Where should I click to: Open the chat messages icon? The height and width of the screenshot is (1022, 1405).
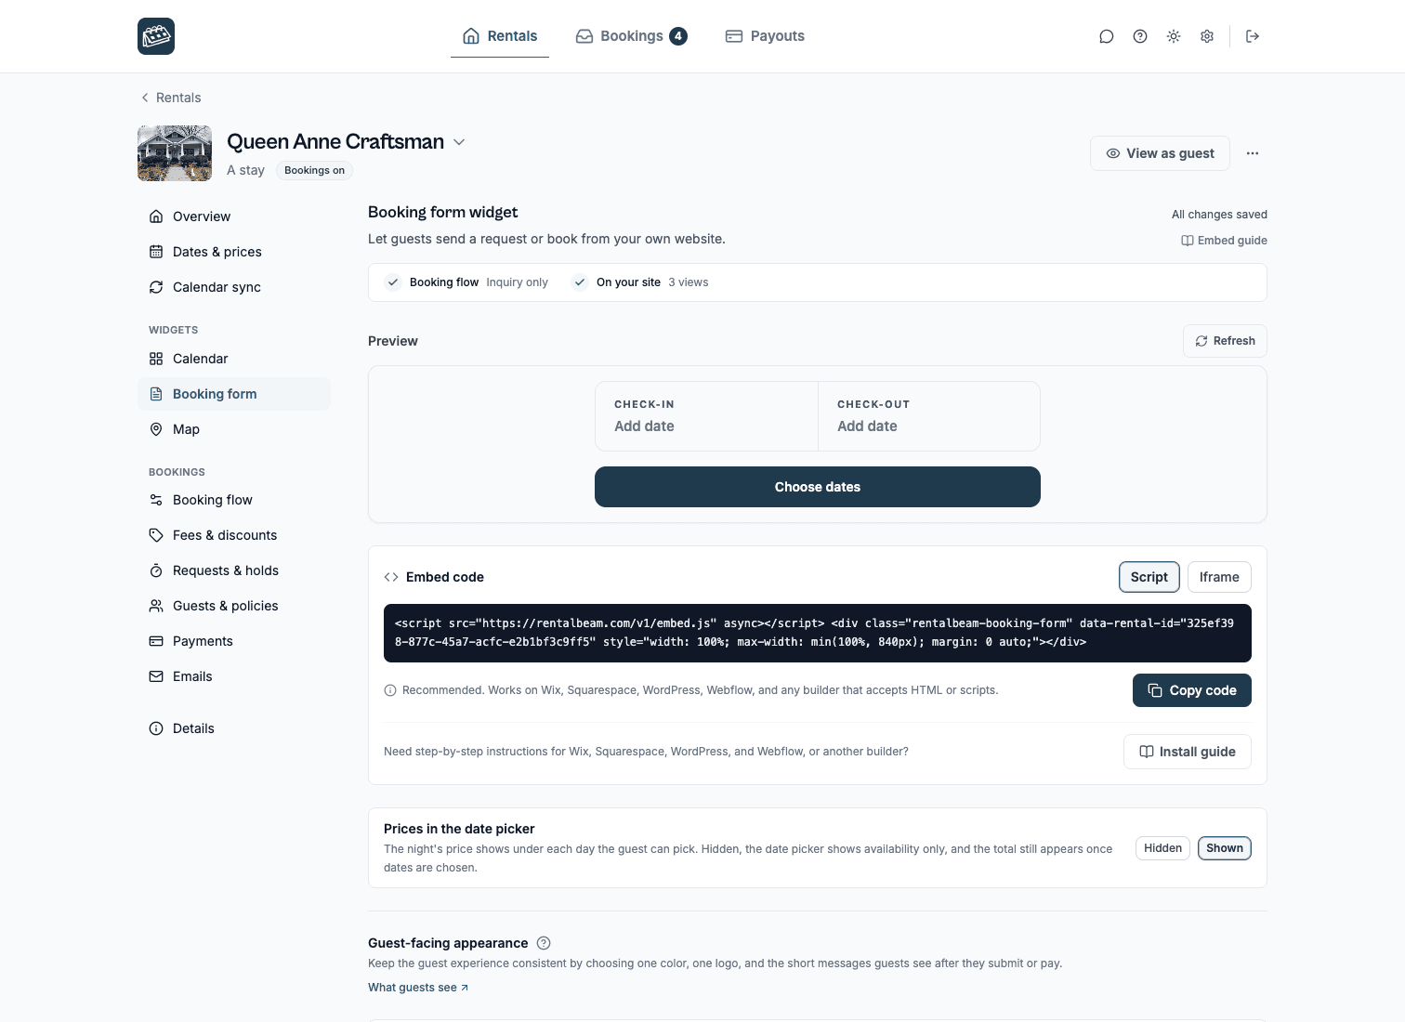pyautogui.click(x=1106, y=36)
